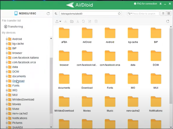The image size is (173, 129).
Task: Expand the bg-cache tree node
Action: tap(7, 44)
